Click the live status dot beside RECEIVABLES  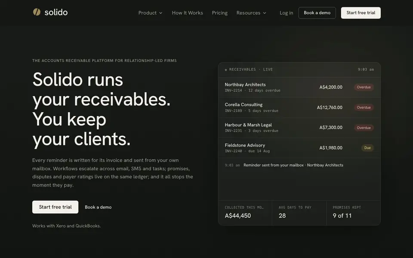[226, 70]
